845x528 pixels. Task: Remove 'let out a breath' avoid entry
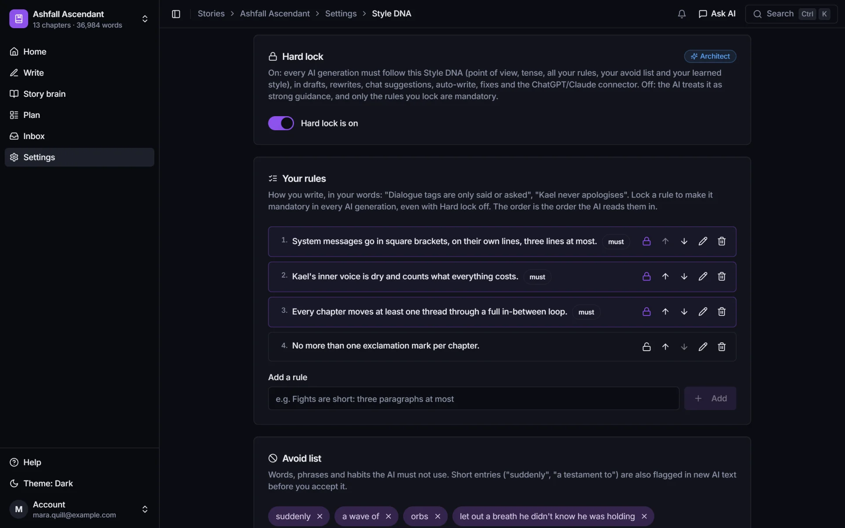click(x=644, y=517)
